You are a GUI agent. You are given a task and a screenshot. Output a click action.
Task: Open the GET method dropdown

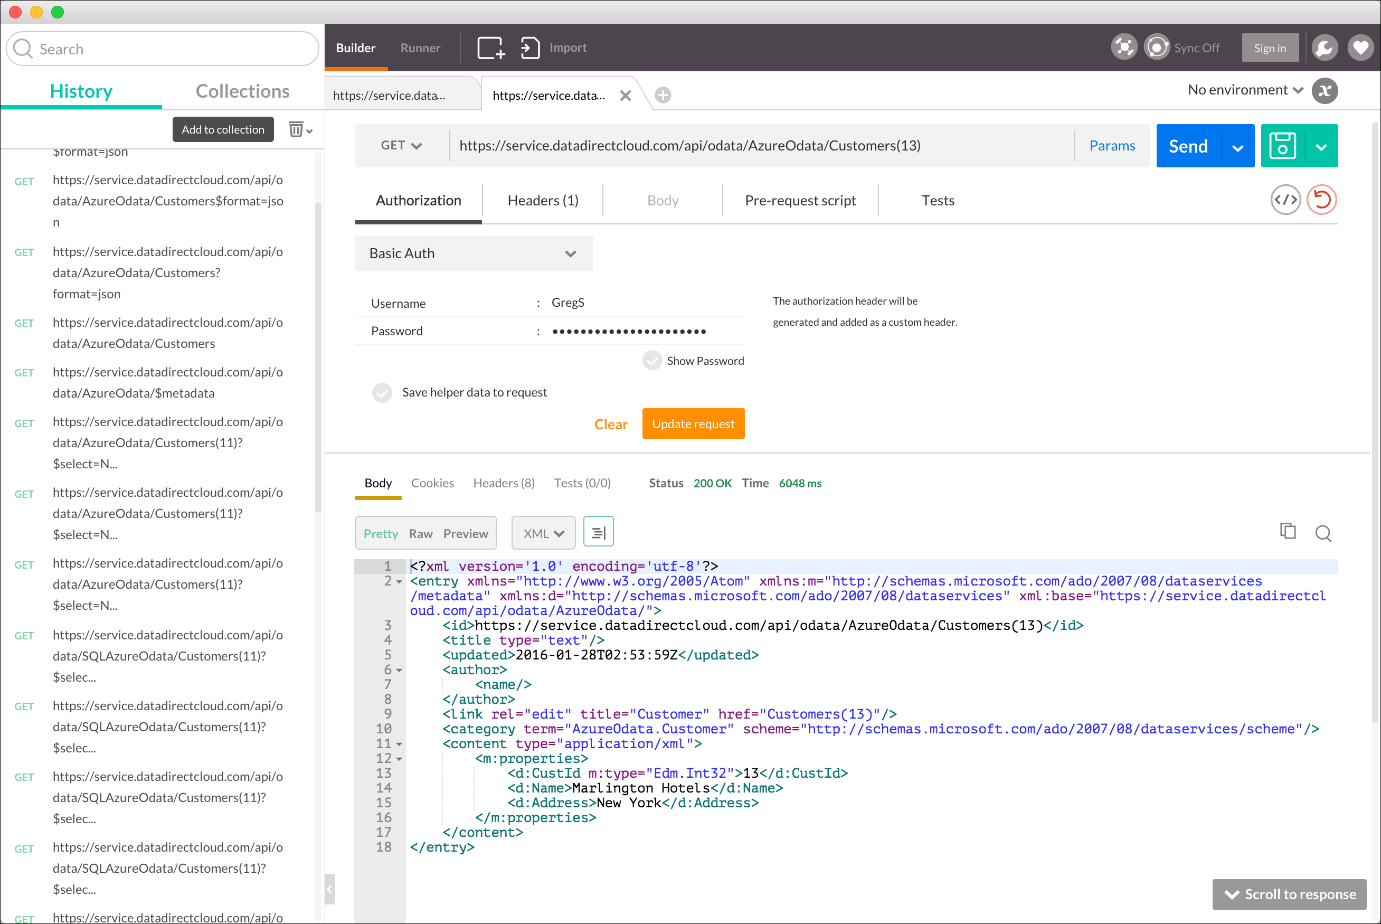pyautogui.click(x=401, y=145)
